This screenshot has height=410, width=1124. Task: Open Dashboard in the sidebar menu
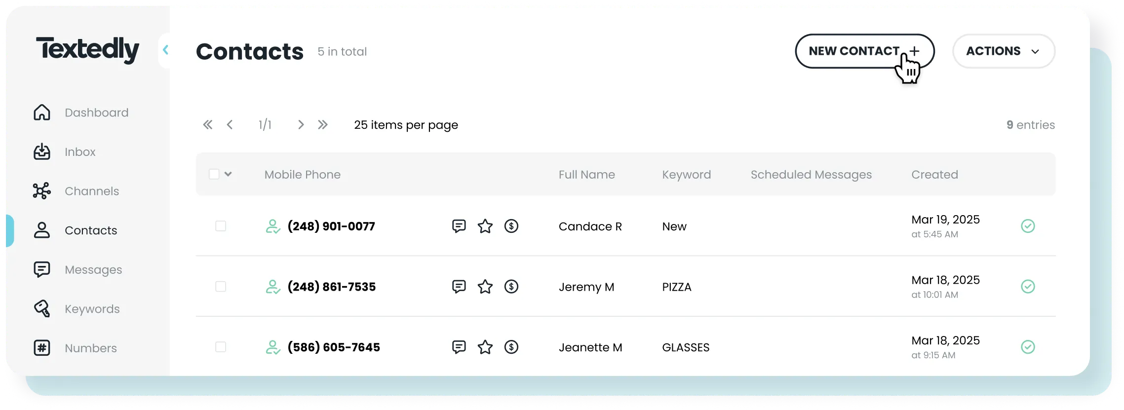click(x=97, y=112)
